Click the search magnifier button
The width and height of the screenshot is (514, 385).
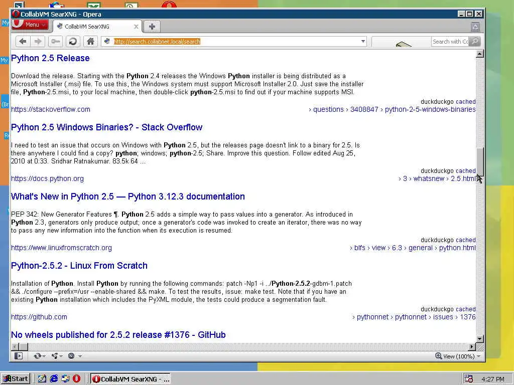click(474, 41)
